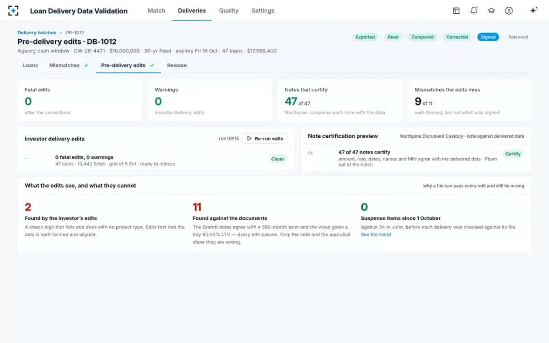This screenshot has width=549, height=343.
Task: Open the layout panel icon in header
Action: click(456, 11)
